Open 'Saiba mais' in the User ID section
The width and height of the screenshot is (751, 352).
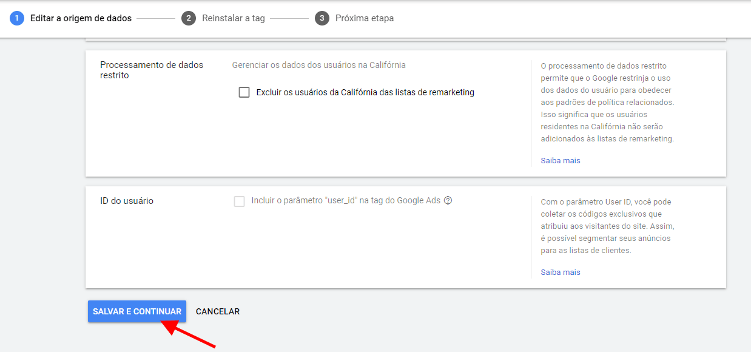(x=561, y=272)
